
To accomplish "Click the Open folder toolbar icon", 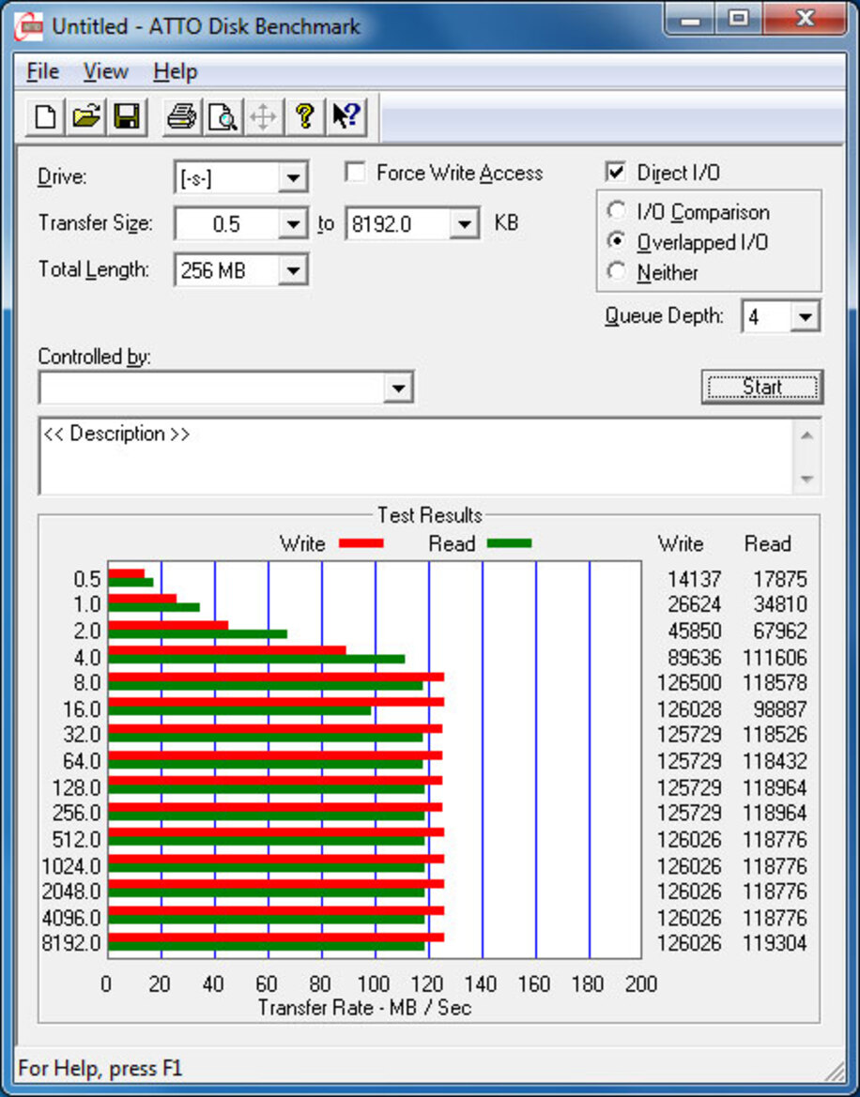I will (86, 116).
